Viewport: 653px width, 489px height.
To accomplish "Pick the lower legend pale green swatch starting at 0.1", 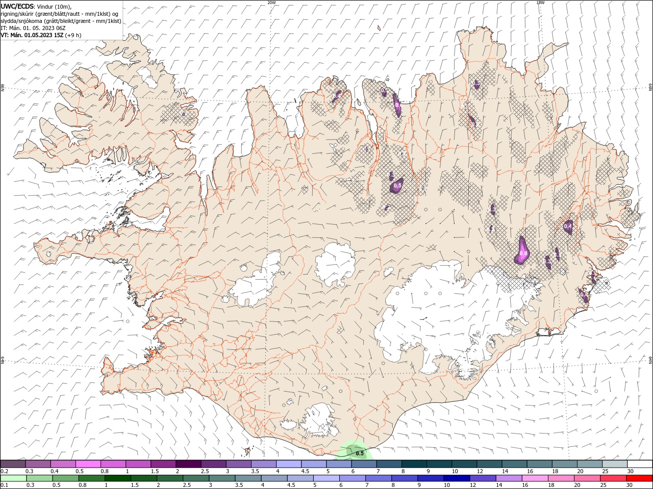I will click(13, 478).
